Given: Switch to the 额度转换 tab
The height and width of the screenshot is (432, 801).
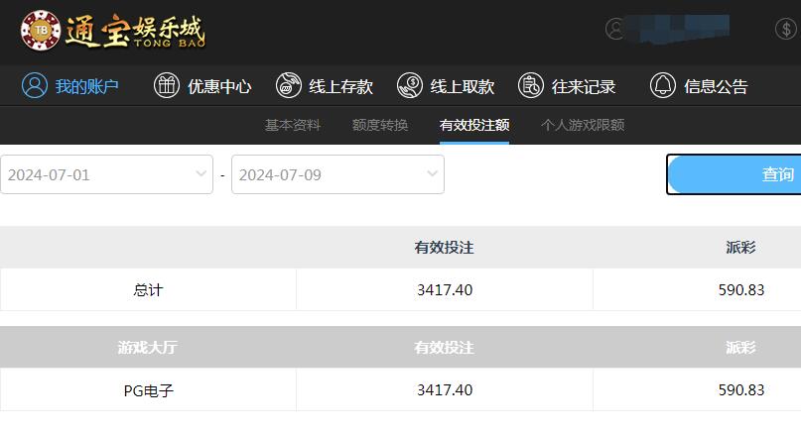Looking at the screenshot, I should point(380,125).
